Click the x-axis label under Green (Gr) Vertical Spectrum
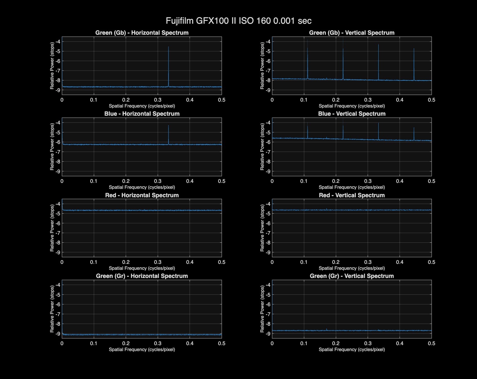 point(352,350)
